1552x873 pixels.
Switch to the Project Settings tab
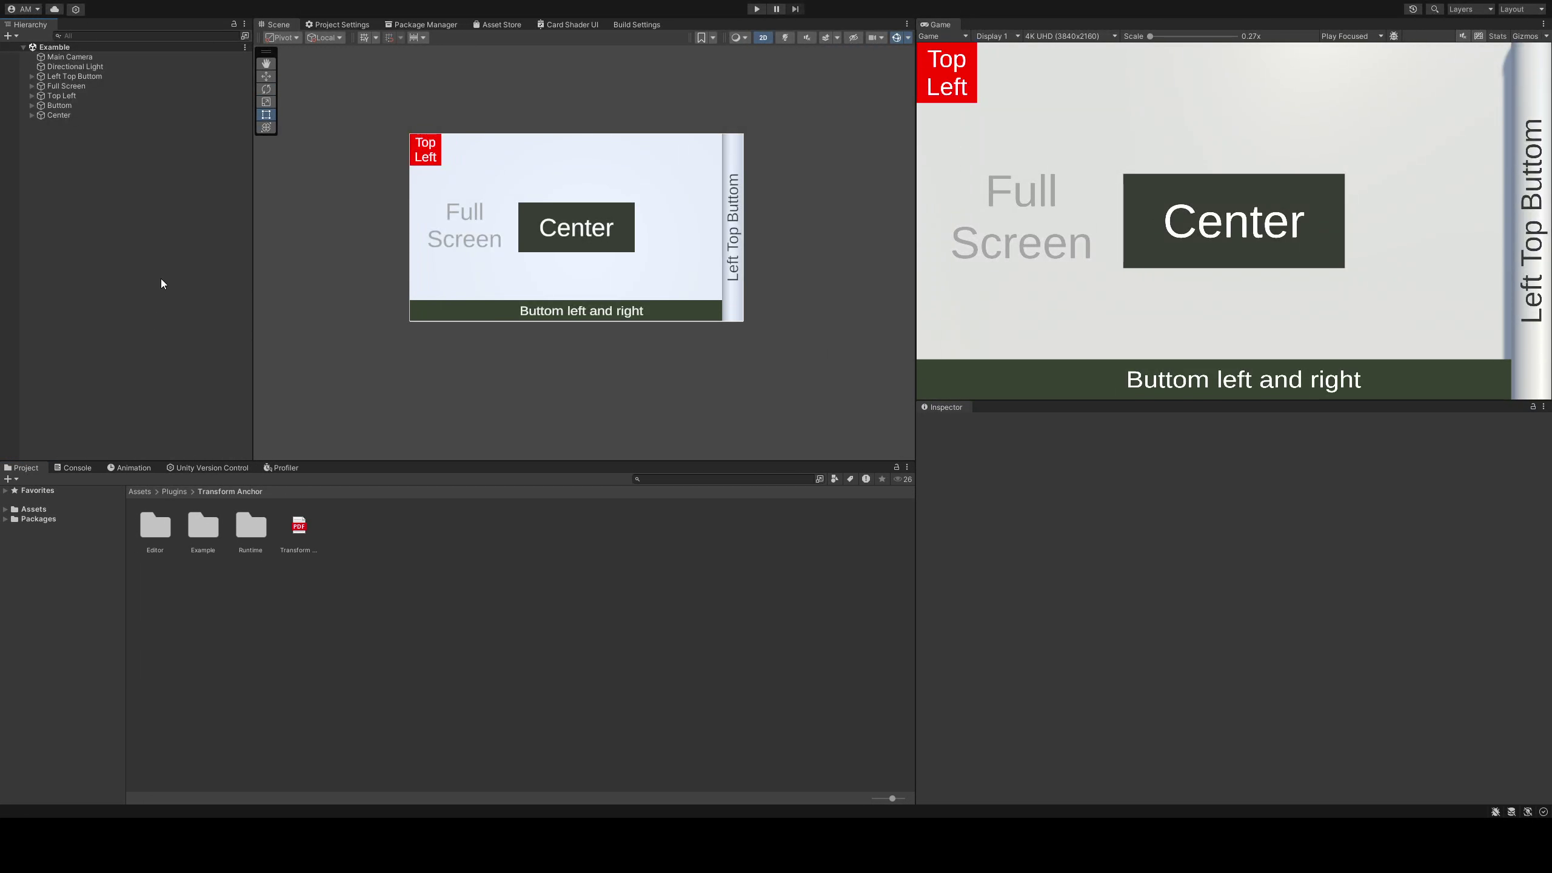click(338, 25)
